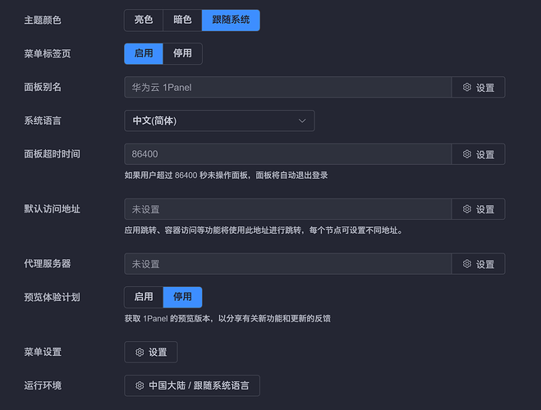The image size is (541, 410).
Task: Open 设置 for 代理服务器
Action: tap(479, 264)
